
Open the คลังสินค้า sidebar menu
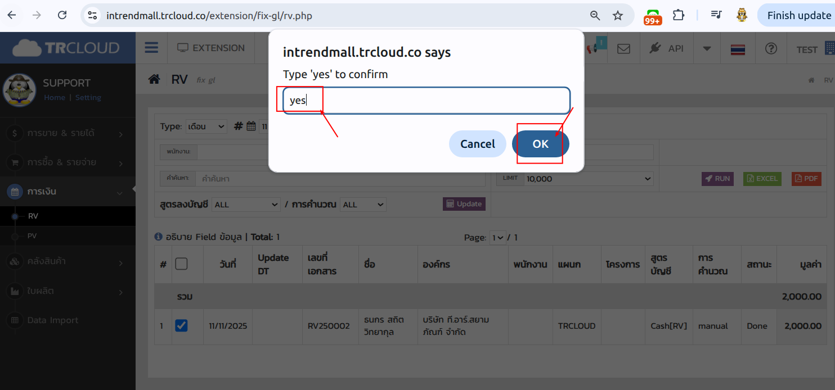(53, 261)
